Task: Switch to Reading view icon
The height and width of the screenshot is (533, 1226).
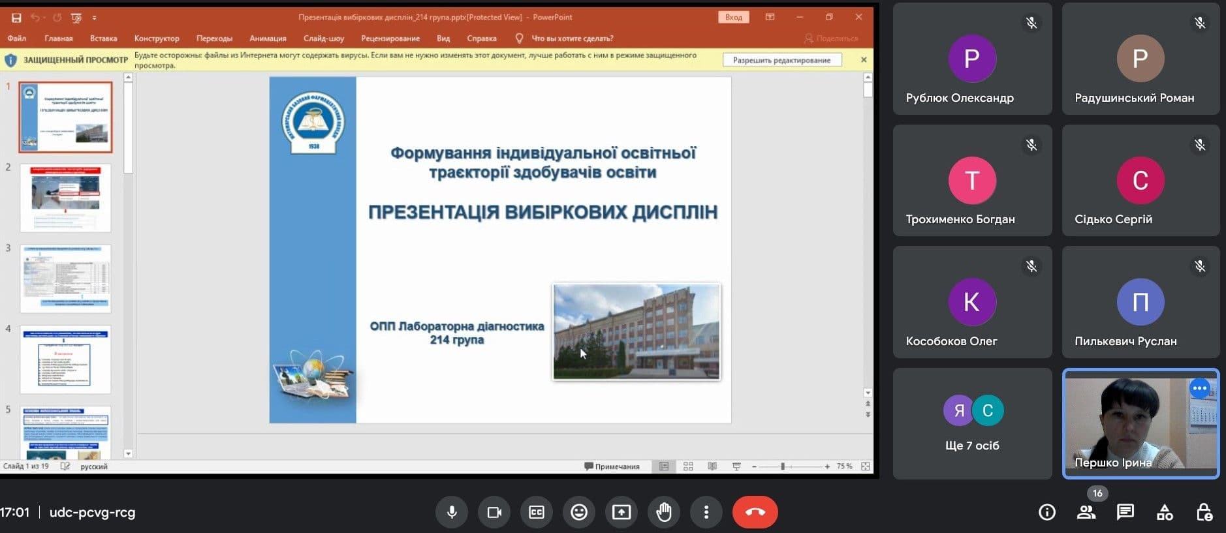Action: [x=712, y=466]
